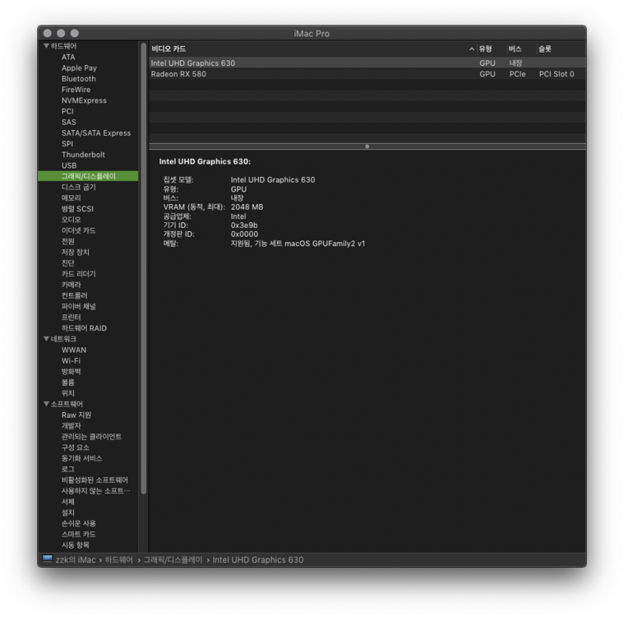Open Bluetooth in the sidebar
The image size is (624, 617).
78,79
